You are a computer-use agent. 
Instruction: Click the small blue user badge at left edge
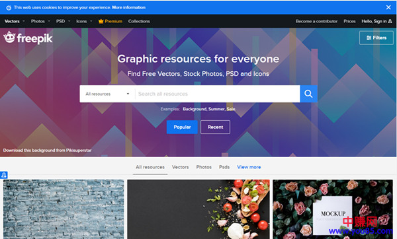click(x=4, y=175)
